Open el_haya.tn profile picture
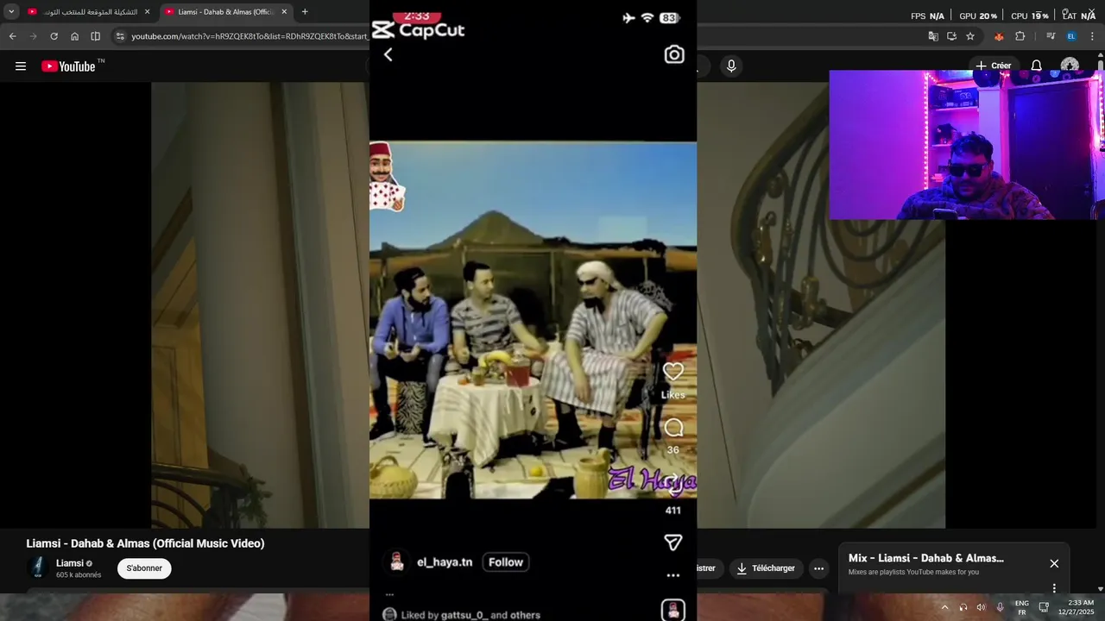Image resolution: width=1105 pixels, height=621 pixels. 396,561
